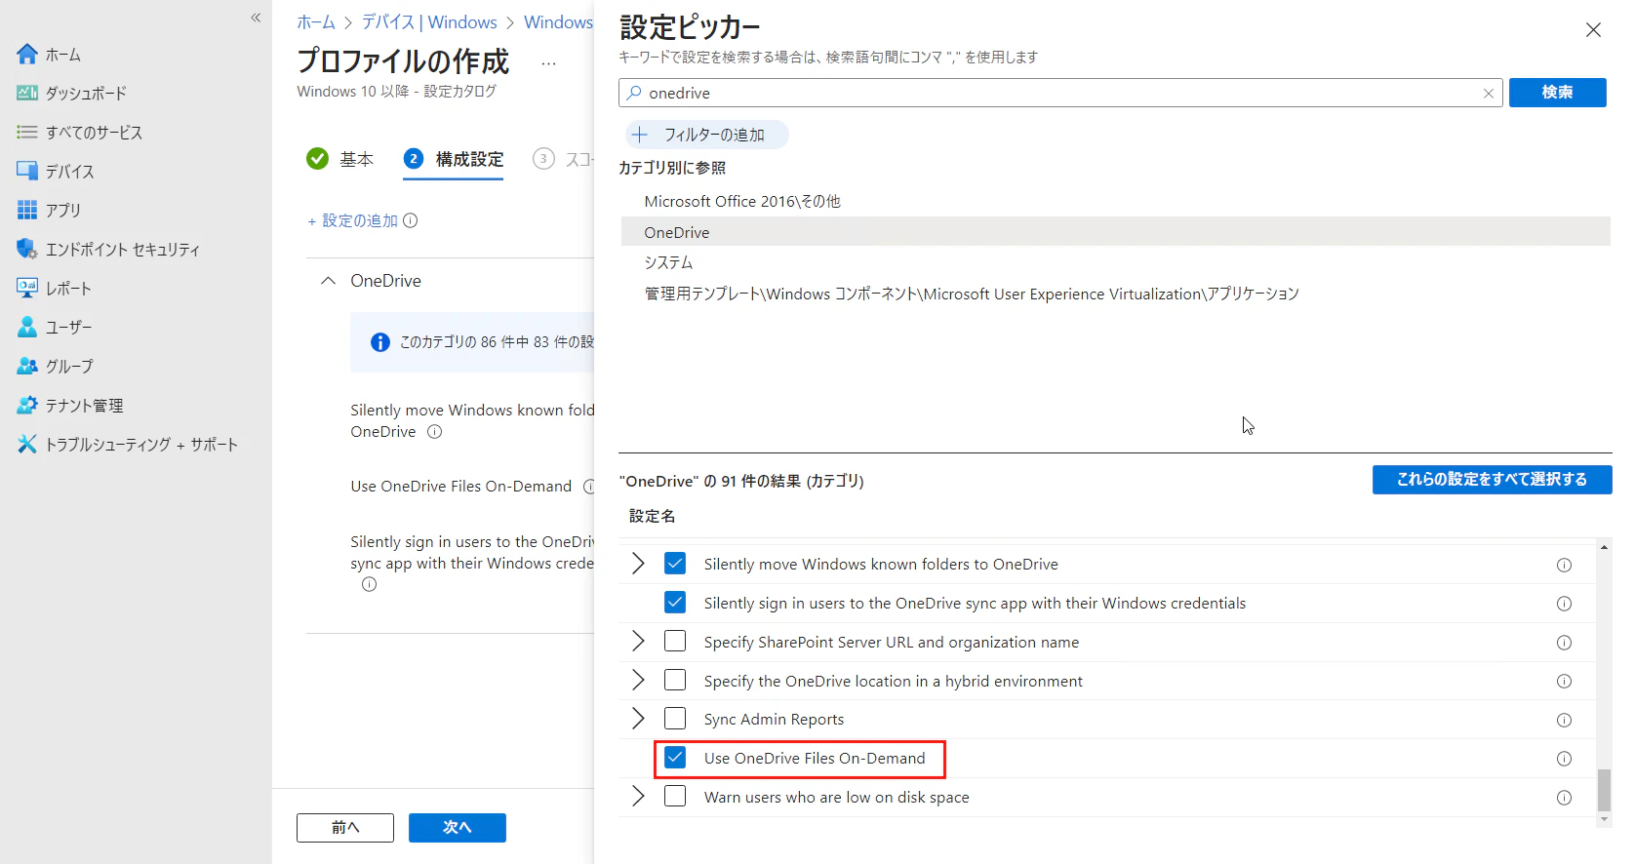Click the scroll up arrow of the results list
The height and width of the screenshot is (864, 1635).
[1604, 547]
